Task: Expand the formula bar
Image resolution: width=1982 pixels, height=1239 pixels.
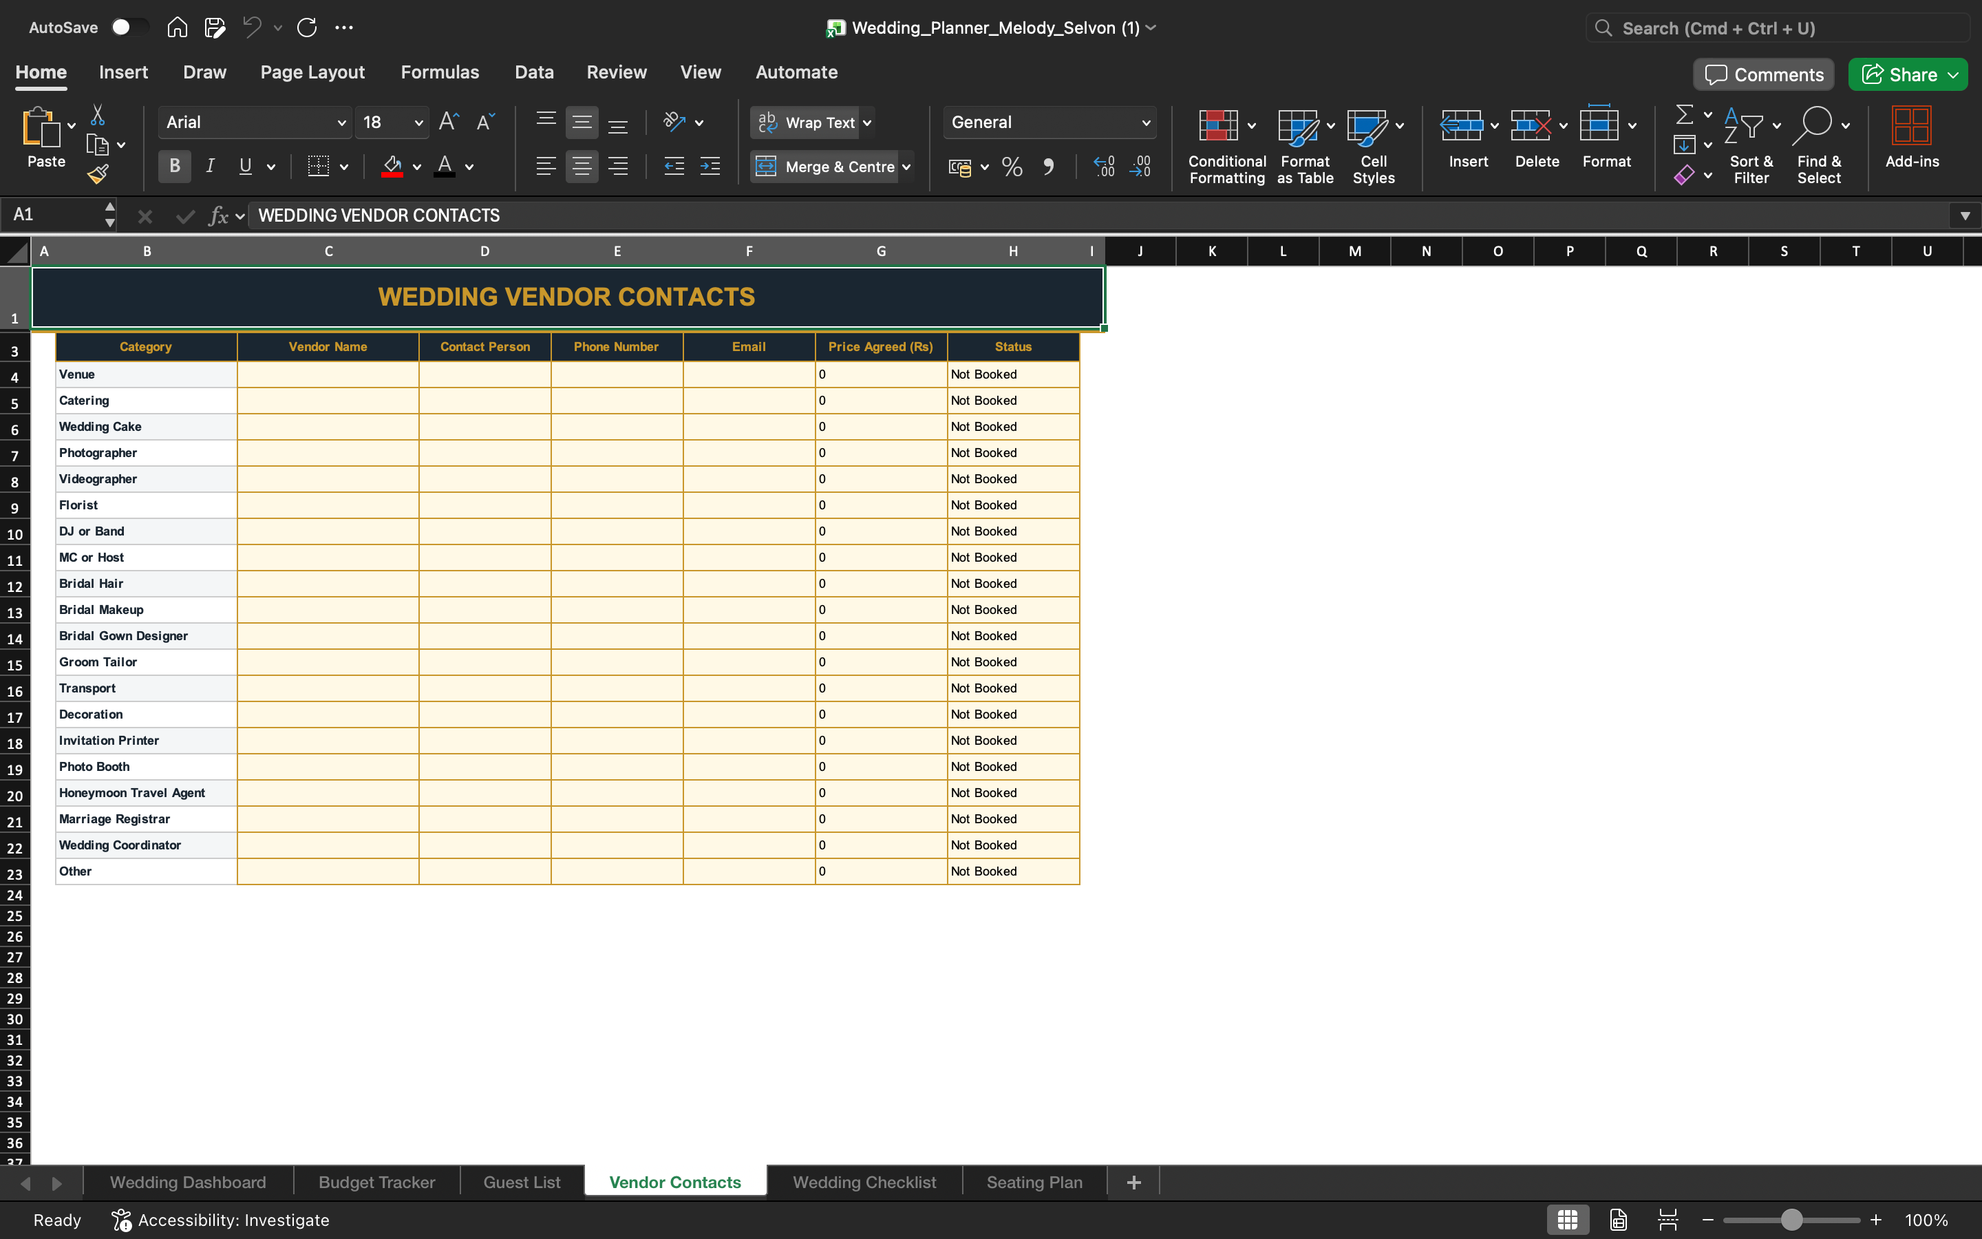Action: 1965,215
